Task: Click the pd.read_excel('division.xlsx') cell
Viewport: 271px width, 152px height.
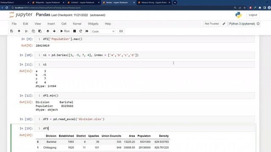Action: pyautogui.click(x=144, y=119)
